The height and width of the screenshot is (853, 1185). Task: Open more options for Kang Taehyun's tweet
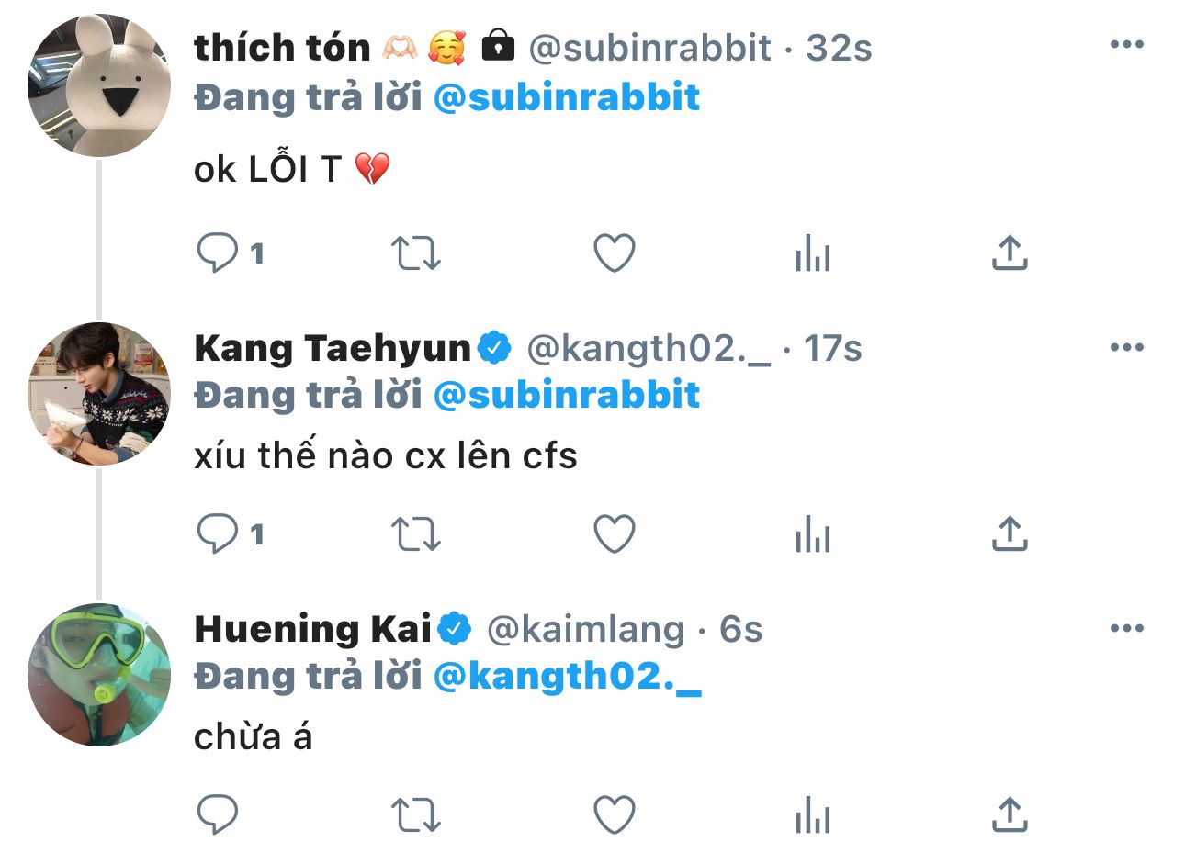click(x=1126, y=347)
